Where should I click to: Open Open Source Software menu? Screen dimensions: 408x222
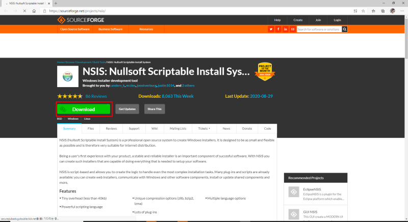pyautogui.click(x=74, y=29)
